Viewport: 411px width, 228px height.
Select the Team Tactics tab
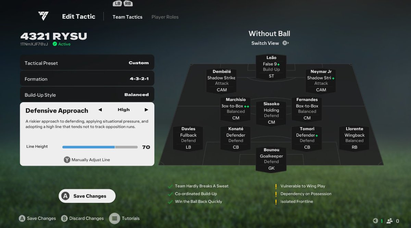click(x=127, y=17)
